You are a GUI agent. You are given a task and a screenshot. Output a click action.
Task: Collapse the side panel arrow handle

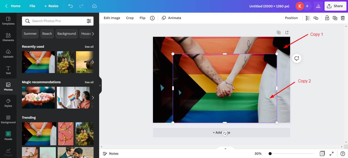pos(100,85)
